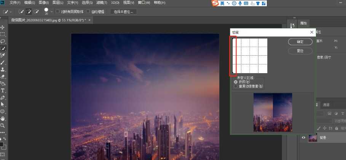The width and height of the screenshot is (346, 160).
Task: Select the Move tool
Action: click(3, 27)
